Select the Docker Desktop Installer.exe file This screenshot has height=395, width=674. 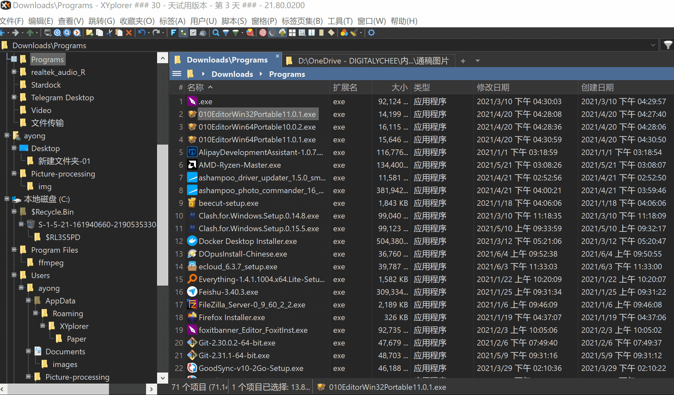click(x=248, y=241)
